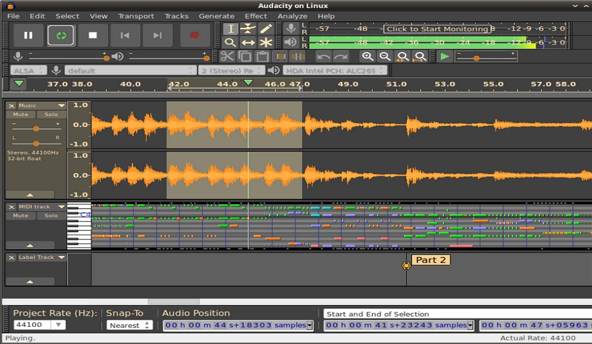This screenshot has width=592, height=344.
Task: Select the Selection (I-beam) tool
Action: (230, 29)
